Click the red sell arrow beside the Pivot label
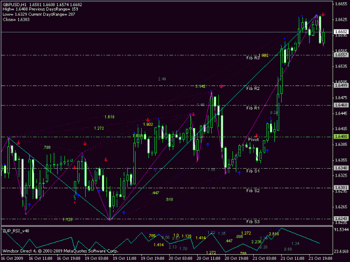350x262 pixels. point(256,135)
